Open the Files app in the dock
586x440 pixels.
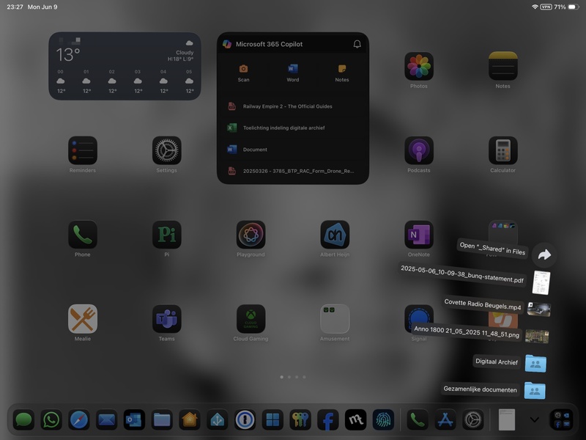[x=162, y=419]
